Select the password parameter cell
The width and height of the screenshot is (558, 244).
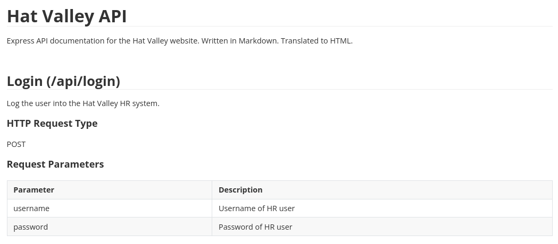click(x=30, y=227)
